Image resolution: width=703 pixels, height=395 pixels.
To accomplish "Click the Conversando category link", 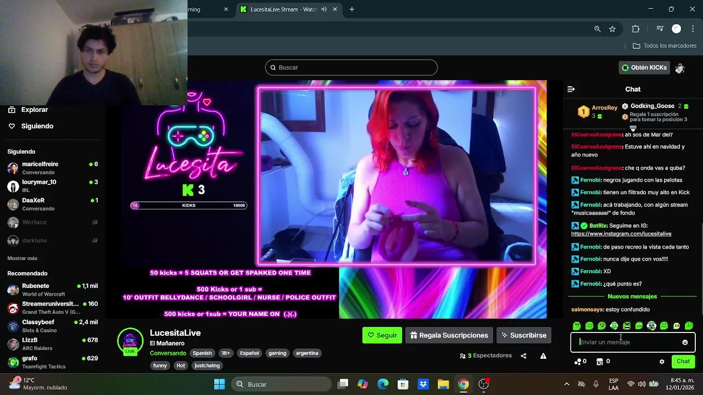I will 168,353.
